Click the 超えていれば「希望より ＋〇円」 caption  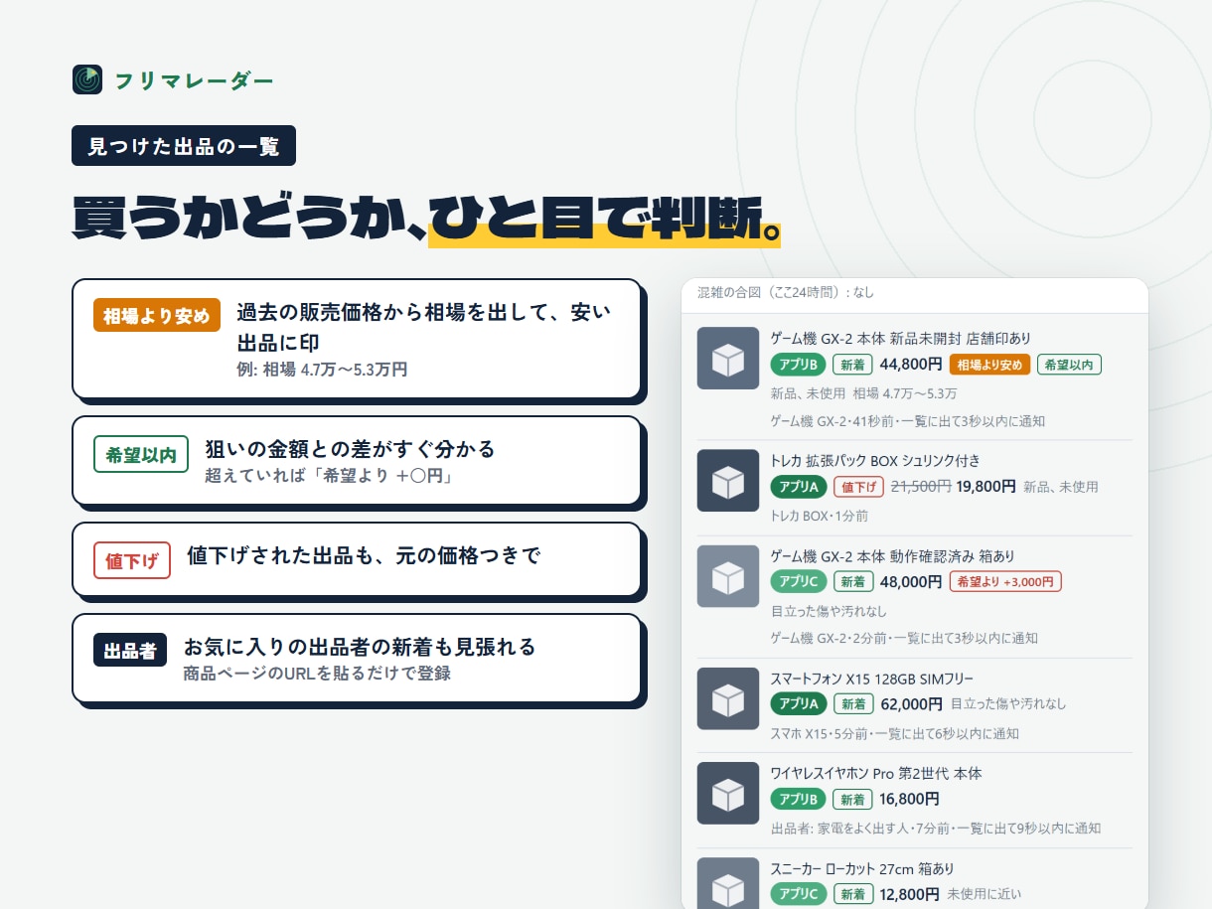pos(329,476)
